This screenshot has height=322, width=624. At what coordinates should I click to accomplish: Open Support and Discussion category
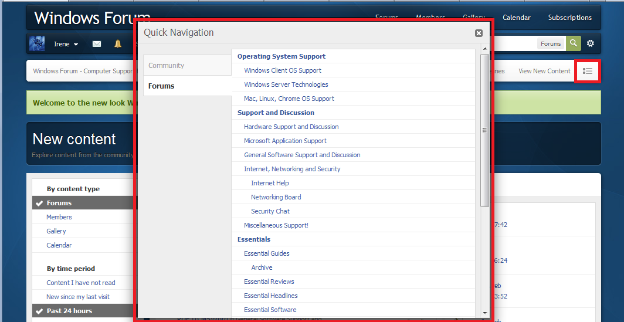pos(276,113)
